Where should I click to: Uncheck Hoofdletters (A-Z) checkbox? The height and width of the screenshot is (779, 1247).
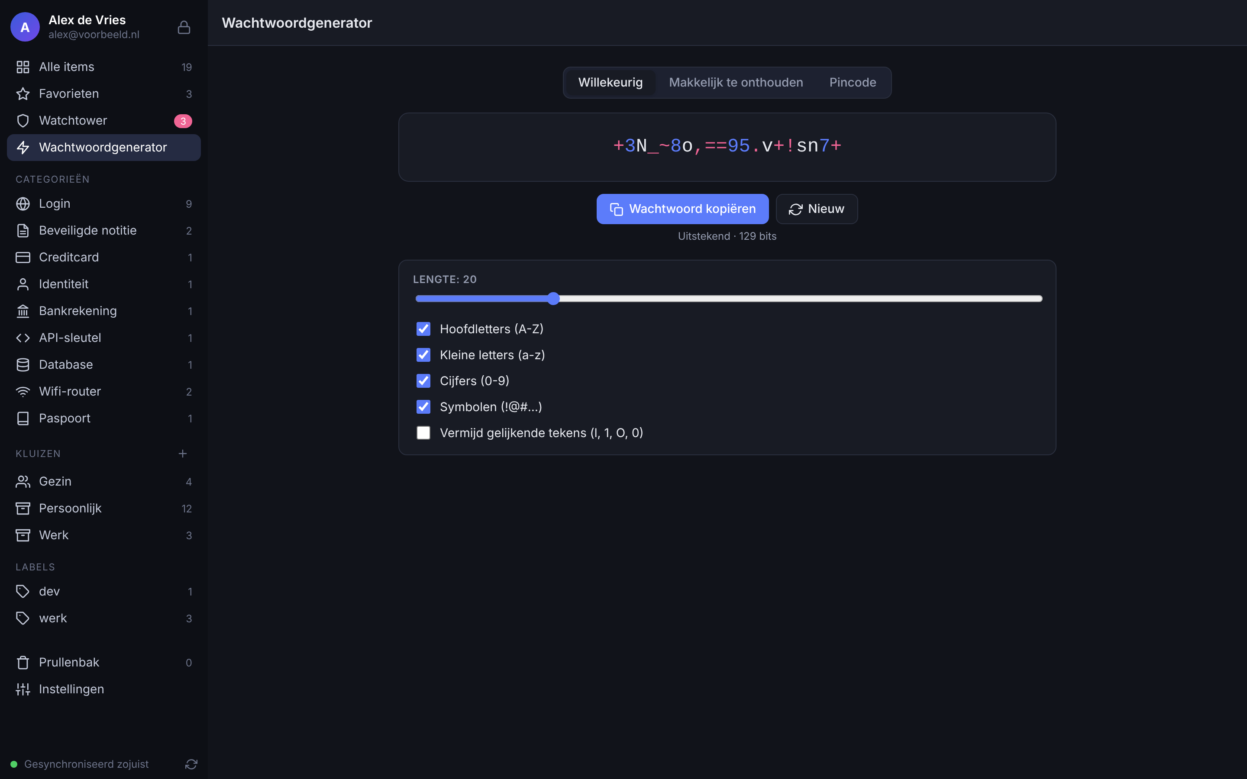(423, 329)
